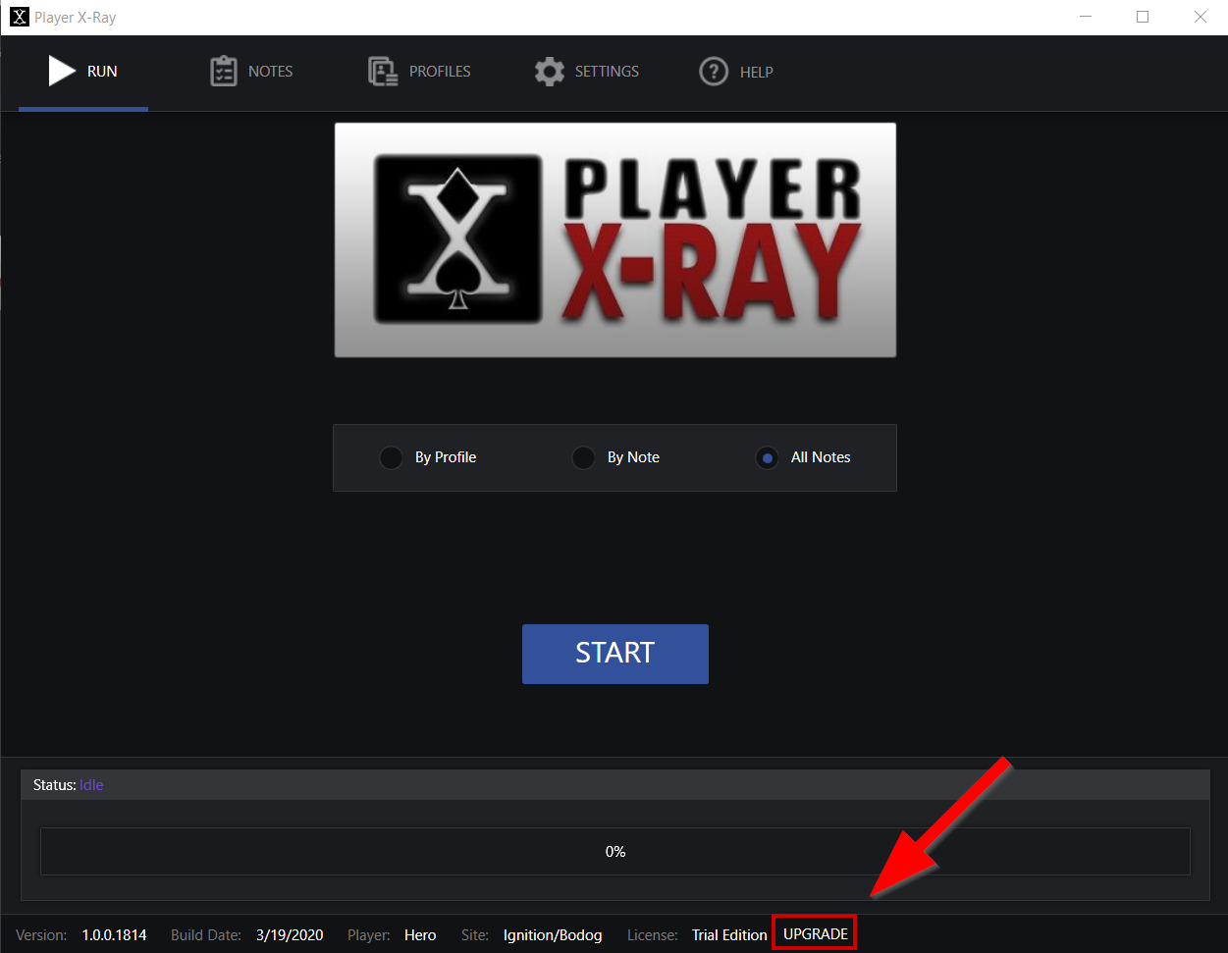Click the Trial Edition license text
Image resolution: width=1228 pixels, height=953 pixels.
[729, 935]
